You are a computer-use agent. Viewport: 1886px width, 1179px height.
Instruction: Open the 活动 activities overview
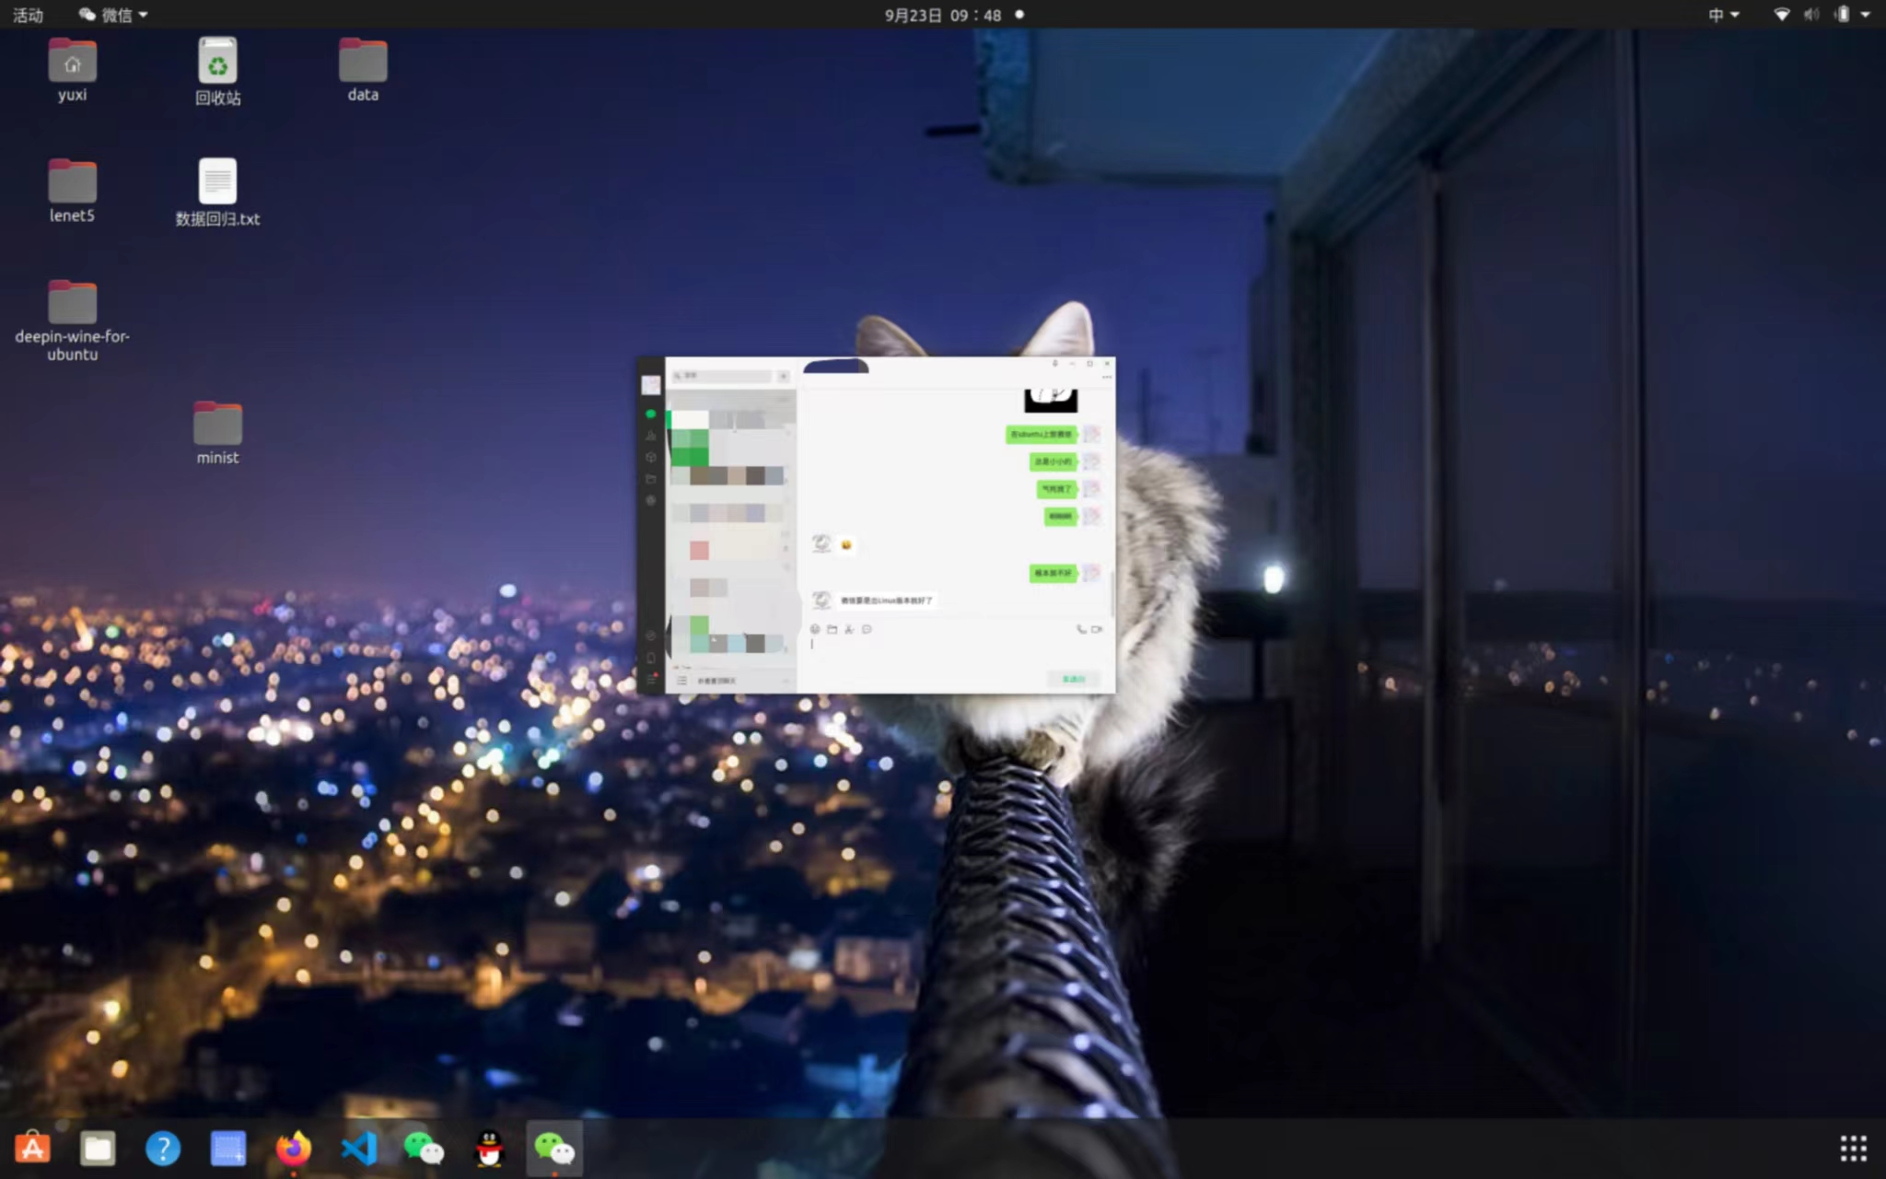pyautogui.click(x=28, y=15)
